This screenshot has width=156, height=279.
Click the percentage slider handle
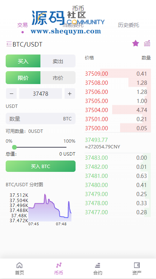pyautogui.click(x=14, y=147)
